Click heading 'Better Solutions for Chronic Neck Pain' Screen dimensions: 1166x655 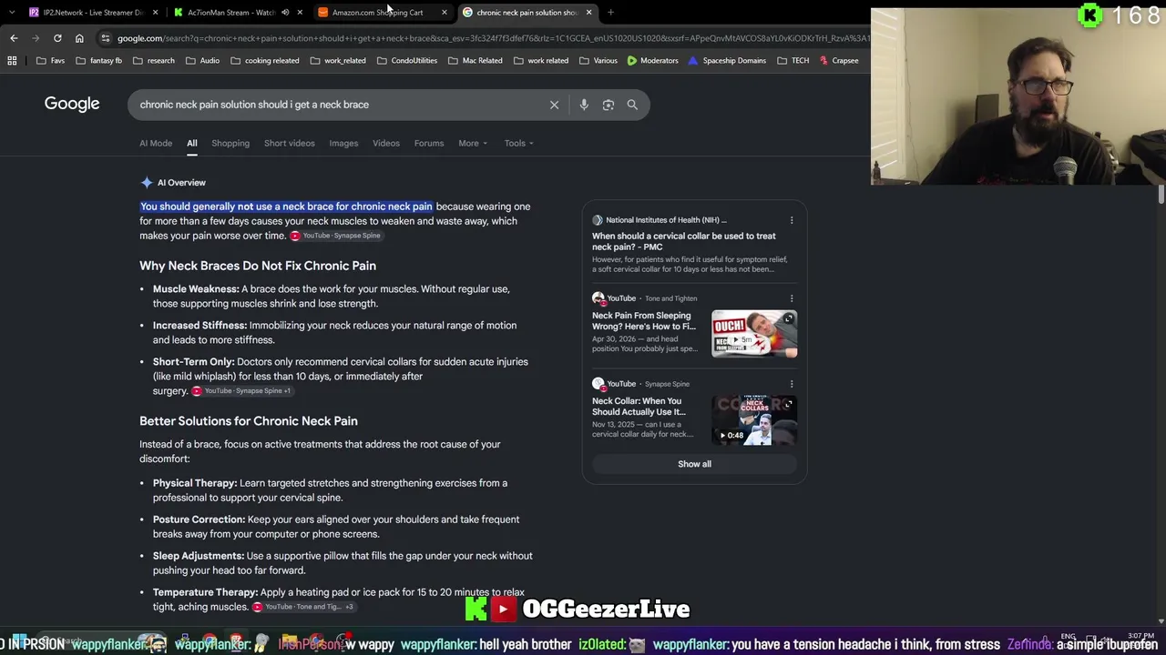(x=249, y=421)
